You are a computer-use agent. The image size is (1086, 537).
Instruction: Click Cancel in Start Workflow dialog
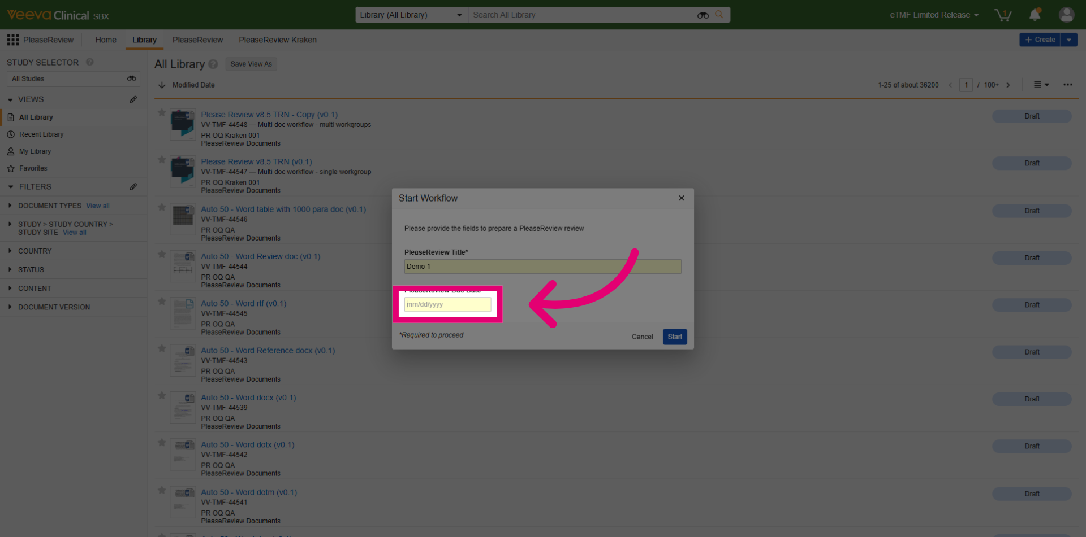[642, 337]
